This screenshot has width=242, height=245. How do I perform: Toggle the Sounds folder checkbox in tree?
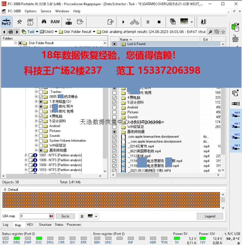41,136
